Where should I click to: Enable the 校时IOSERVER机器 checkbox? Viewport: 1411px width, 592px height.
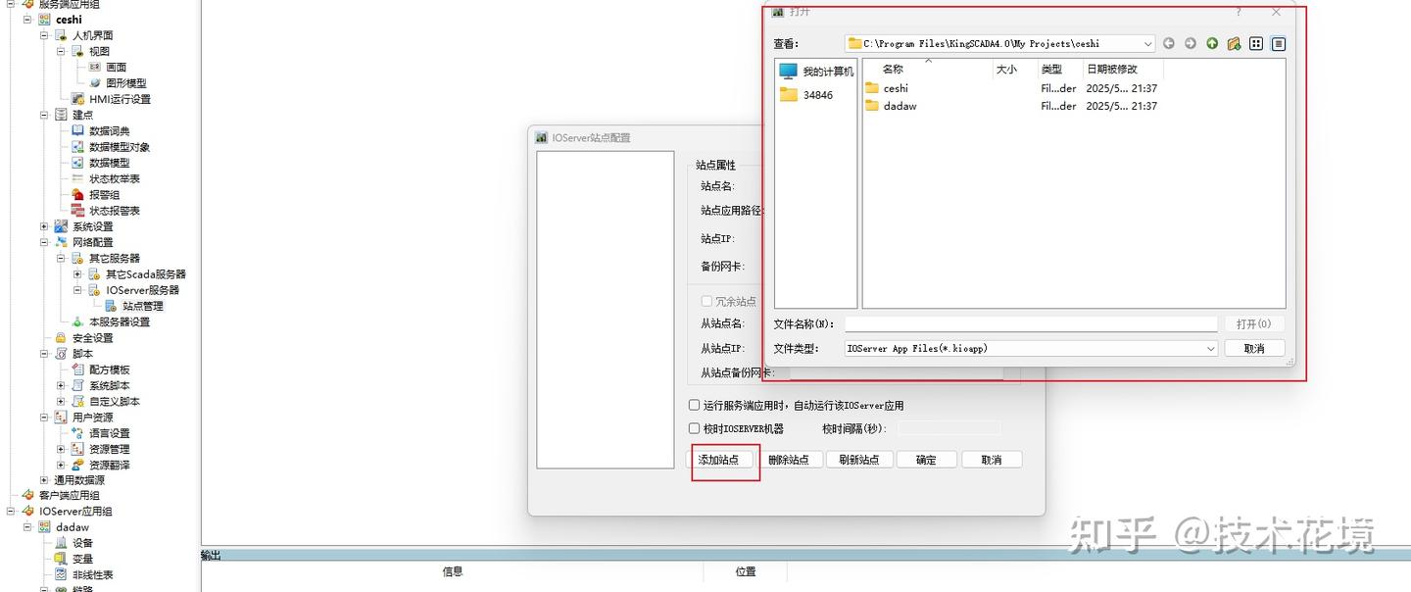tap(694, 427)
